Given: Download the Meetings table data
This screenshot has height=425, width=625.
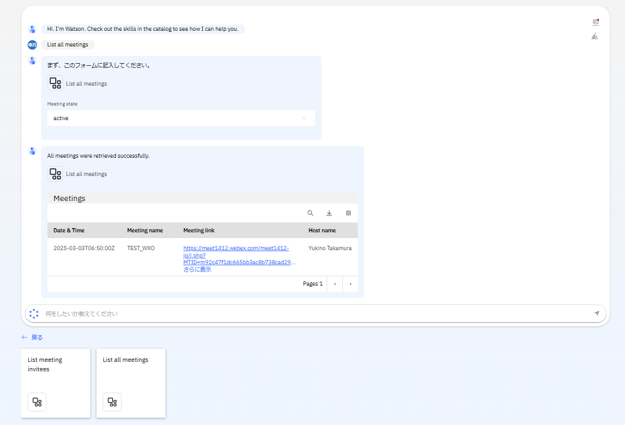Looking at the screenshot, I should 329,213.
